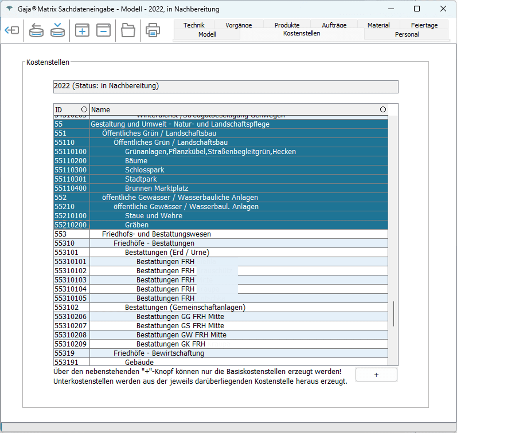Switch to the Produkte tab

pos(287,25)
